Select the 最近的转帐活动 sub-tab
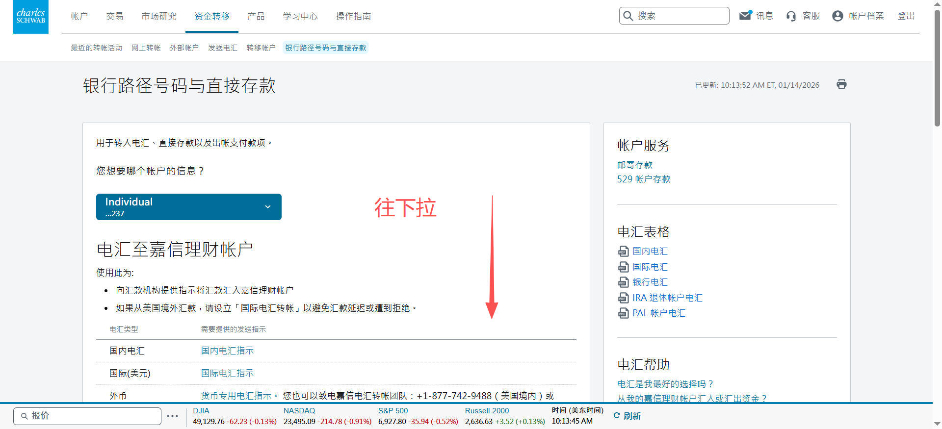 [x=96, y=48]
